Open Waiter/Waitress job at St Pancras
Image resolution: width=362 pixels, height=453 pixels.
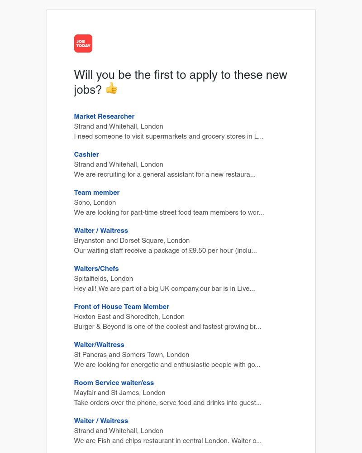pyautogui.click(x=99, y=345)
